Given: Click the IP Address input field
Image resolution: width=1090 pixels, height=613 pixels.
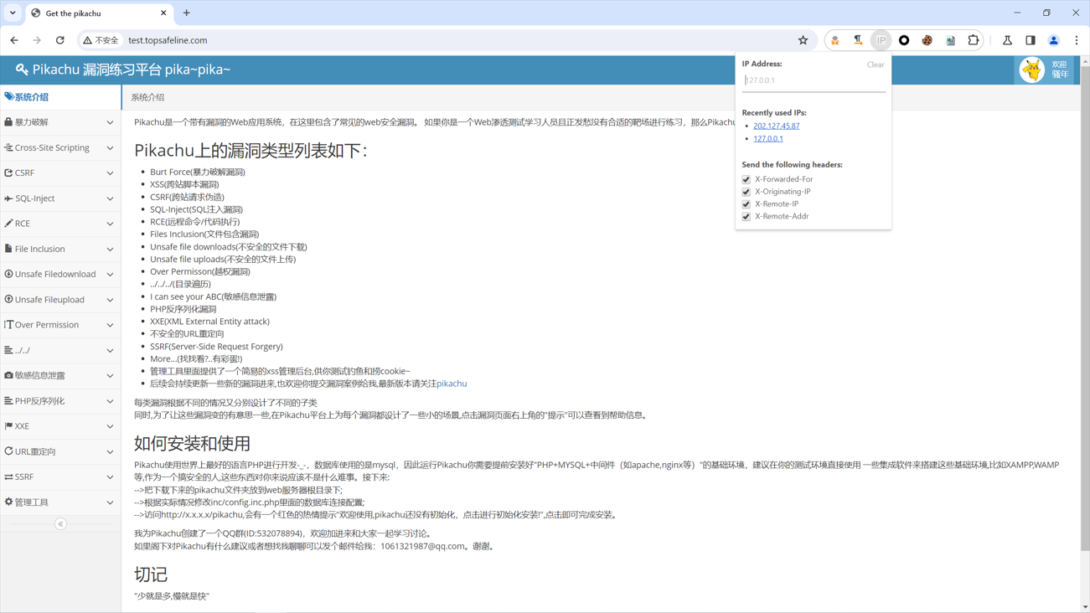Looking at the screenshot, I should coord(813,80).
